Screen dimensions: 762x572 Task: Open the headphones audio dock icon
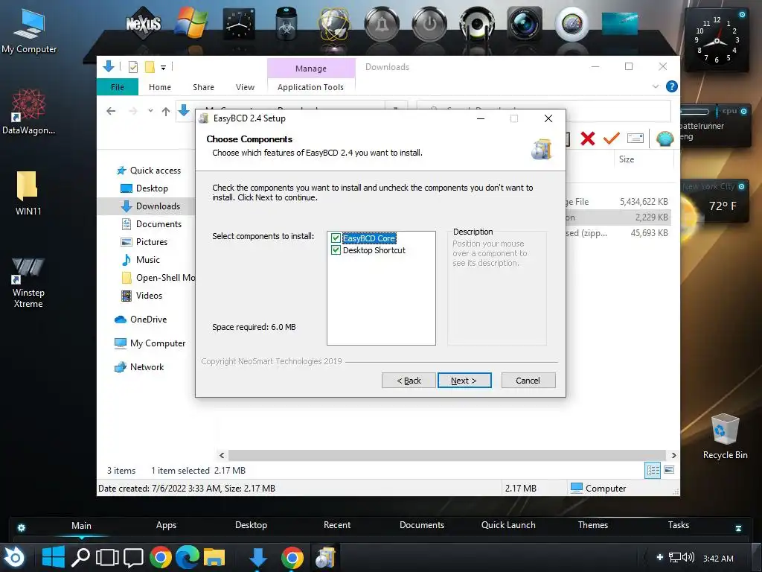pyautogui.click(x=477, y=24)
